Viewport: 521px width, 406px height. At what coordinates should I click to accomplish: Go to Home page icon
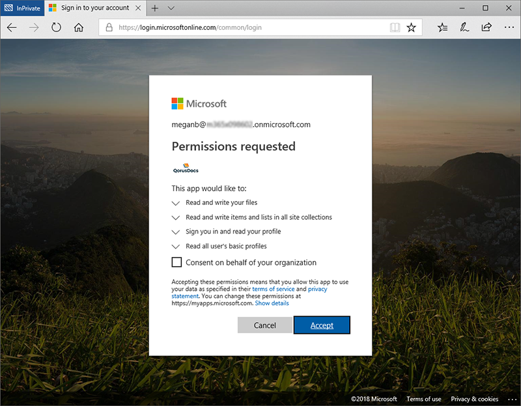point(79,27)
